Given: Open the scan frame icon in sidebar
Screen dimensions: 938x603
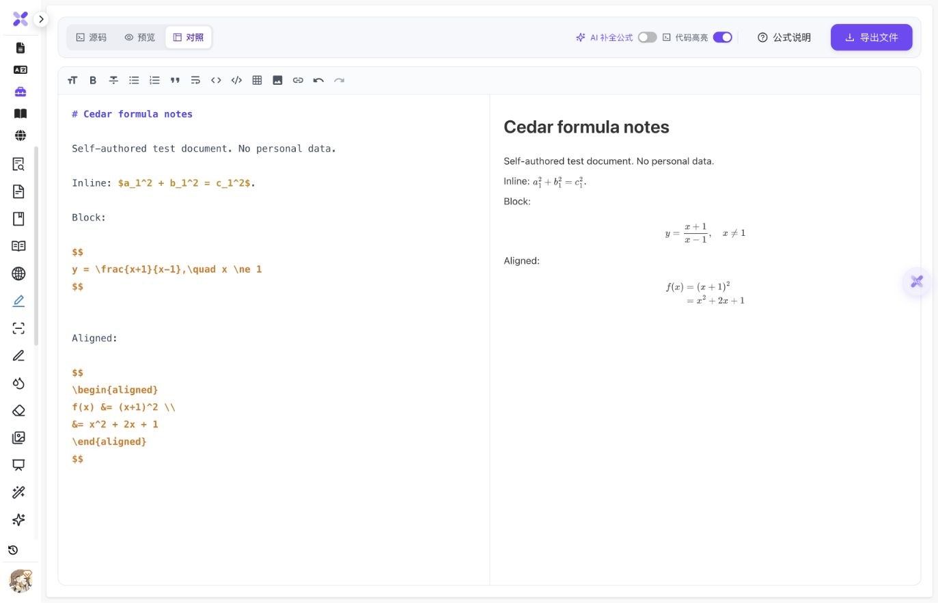Looking at the screenshot, I should click(x=18, y=328).
